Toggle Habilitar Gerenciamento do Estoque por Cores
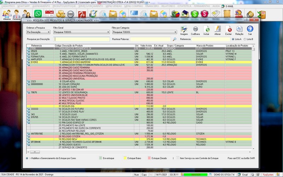This screenshot has width=283, height=177. (x=27, y=158)
